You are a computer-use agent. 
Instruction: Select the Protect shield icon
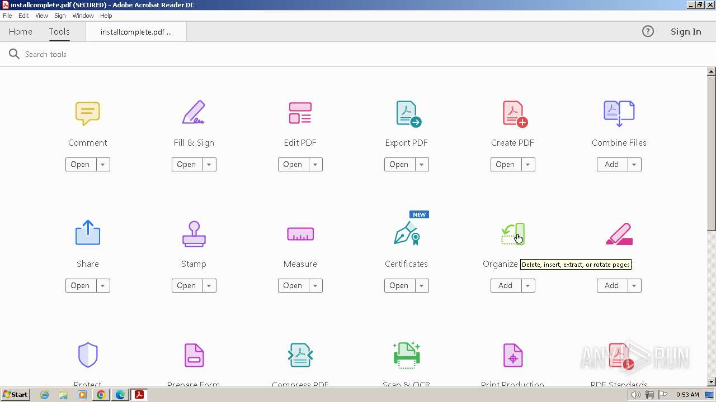click(x=88, y=355)
